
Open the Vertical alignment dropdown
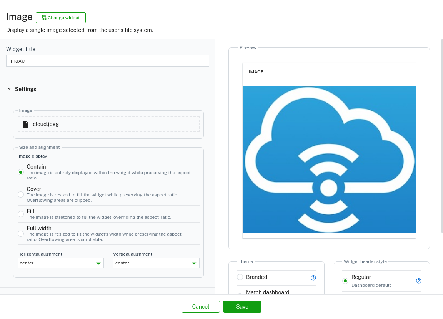[x=156, y=263]
